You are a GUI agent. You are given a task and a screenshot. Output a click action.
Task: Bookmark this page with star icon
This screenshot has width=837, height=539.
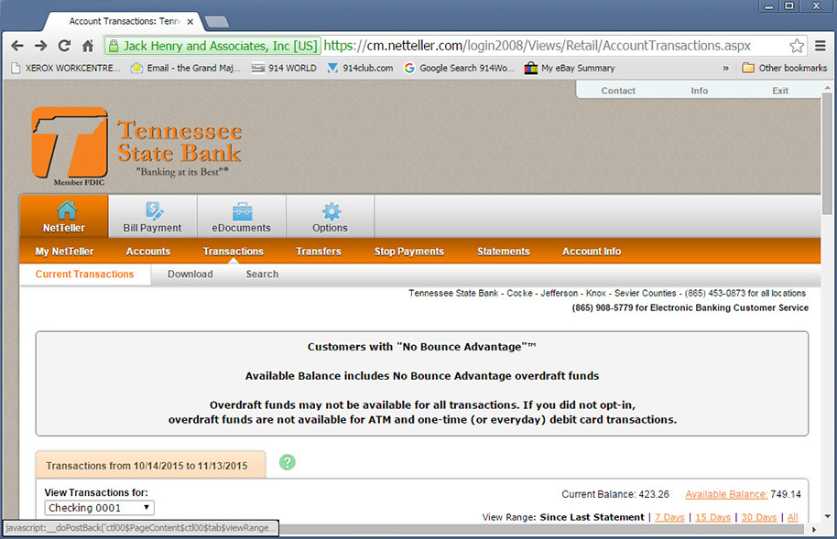pos(797,46)
